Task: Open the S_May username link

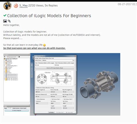Action: point(23,5)
